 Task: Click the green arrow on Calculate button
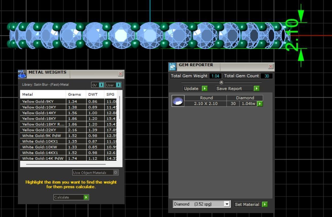(x=86, y=197)
